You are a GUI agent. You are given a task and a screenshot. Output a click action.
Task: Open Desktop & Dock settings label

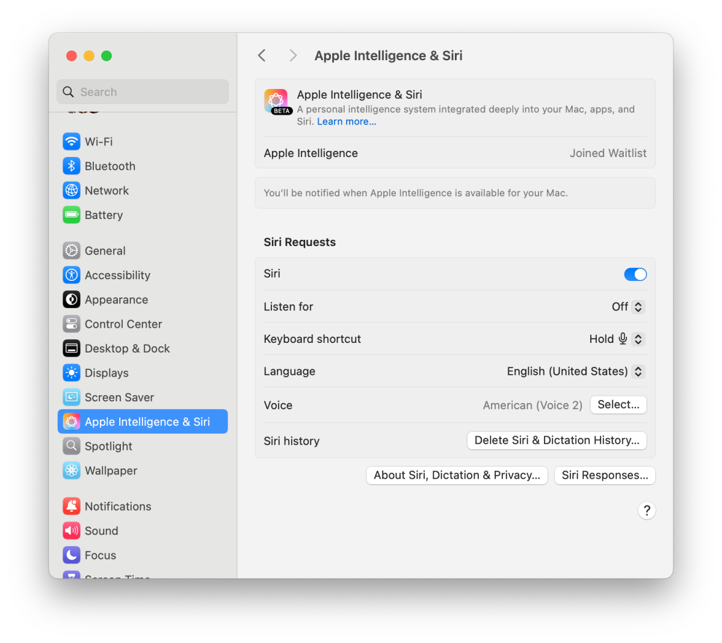[x=128, y=348]
